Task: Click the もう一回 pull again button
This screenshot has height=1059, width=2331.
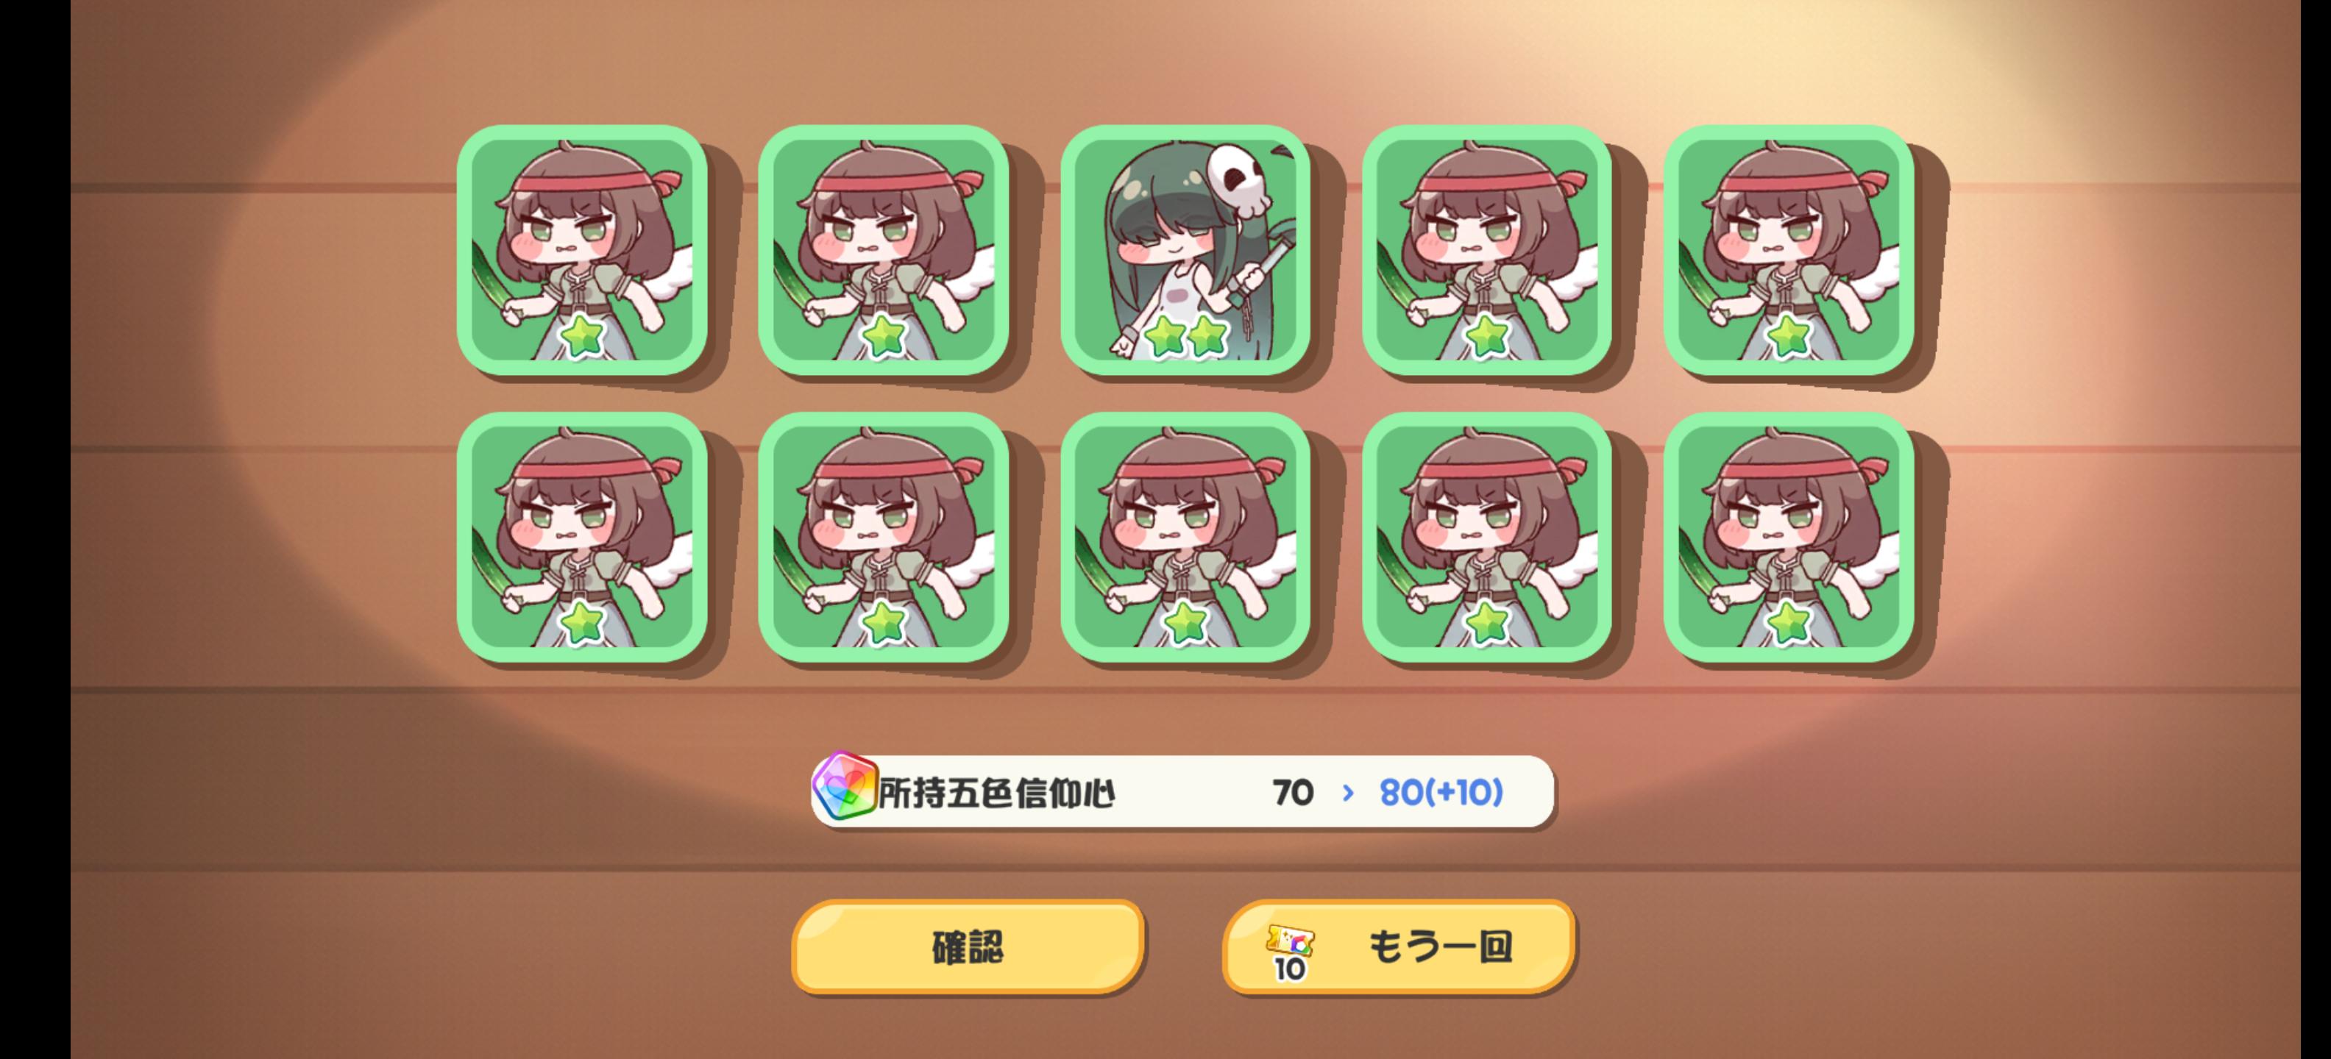Action: (1398, 947)
